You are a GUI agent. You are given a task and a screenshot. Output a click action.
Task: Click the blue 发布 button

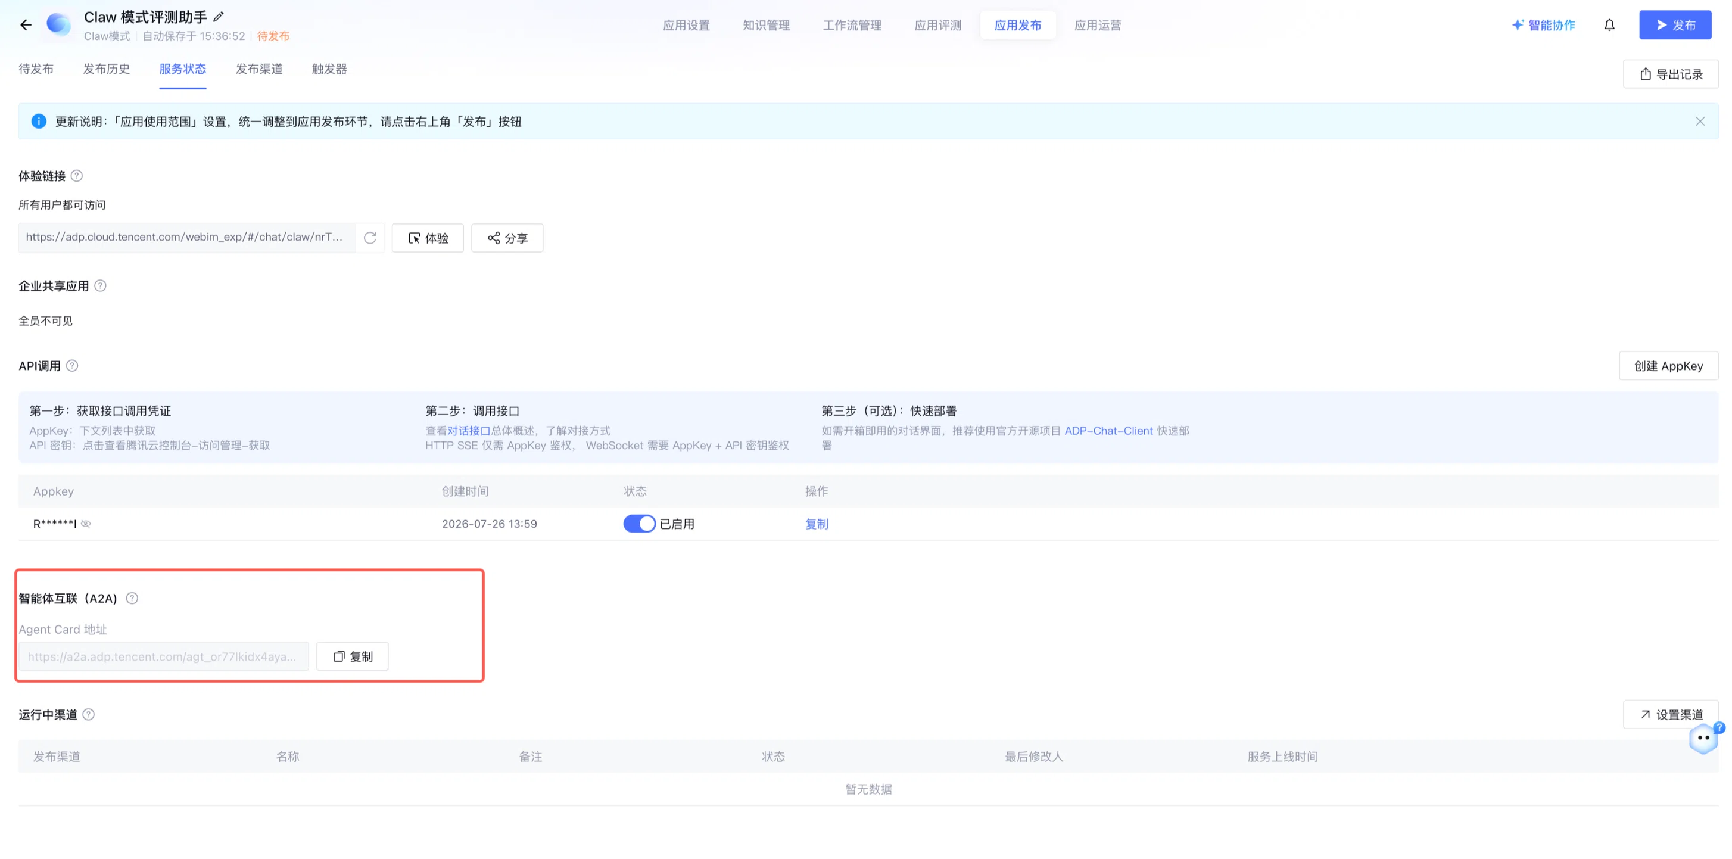point(1675,25)
